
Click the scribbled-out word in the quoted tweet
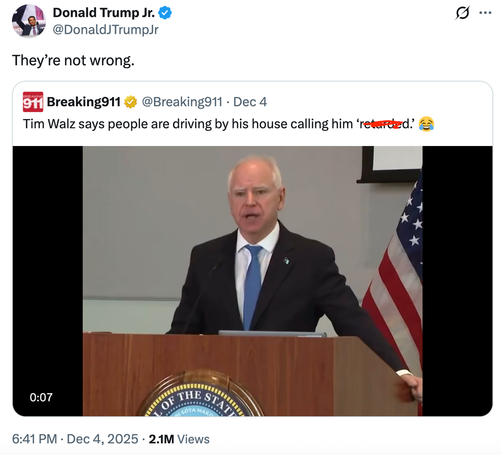coord(385,123)
